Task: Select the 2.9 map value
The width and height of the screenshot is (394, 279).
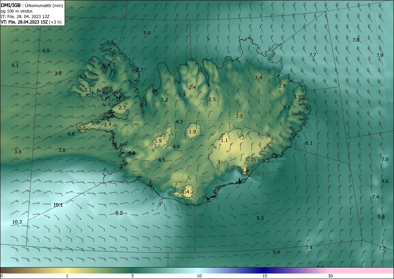Action: (282, 85)
